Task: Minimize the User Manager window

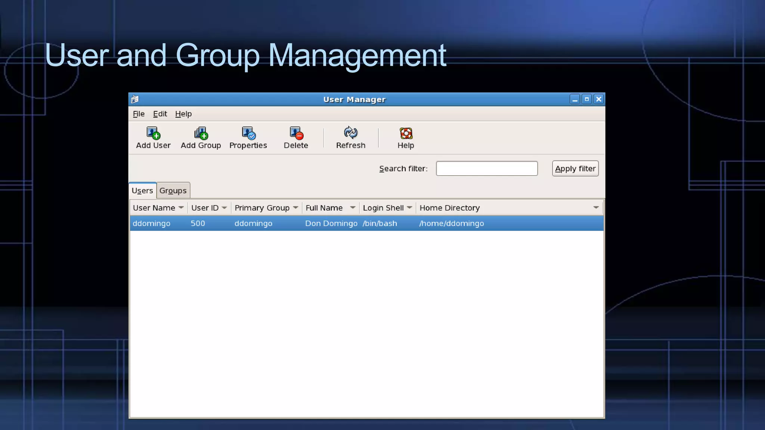Action: pos(575,99)
